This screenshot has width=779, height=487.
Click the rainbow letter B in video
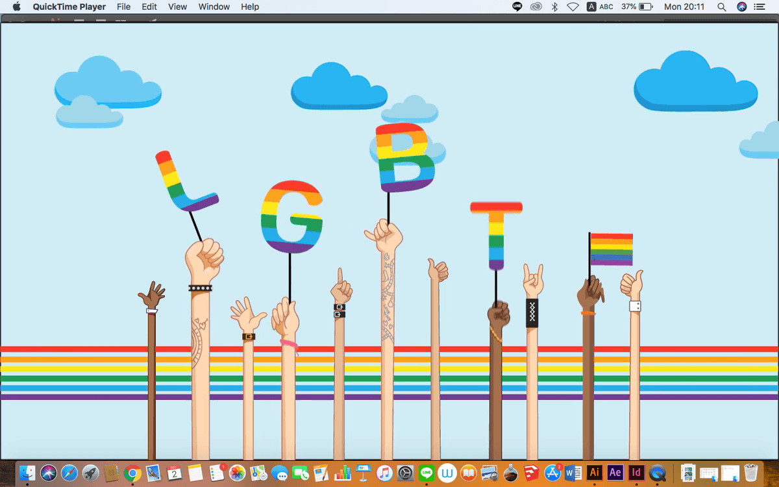406,158
